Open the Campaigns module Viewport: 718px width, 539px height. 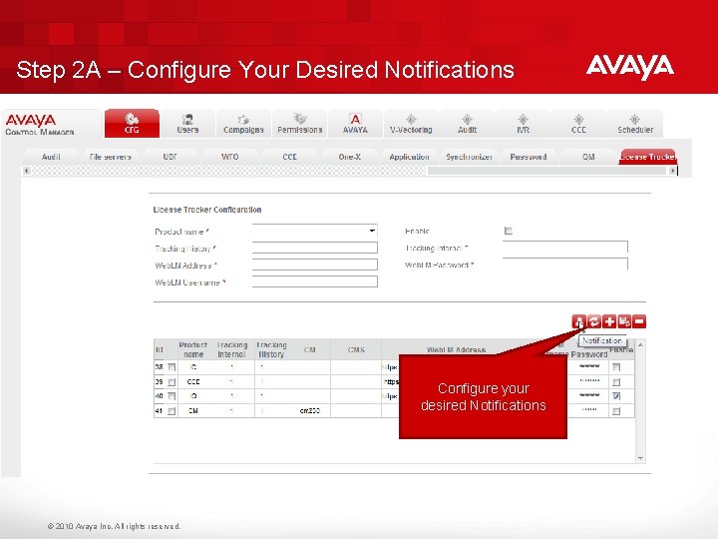coord(243,124)
